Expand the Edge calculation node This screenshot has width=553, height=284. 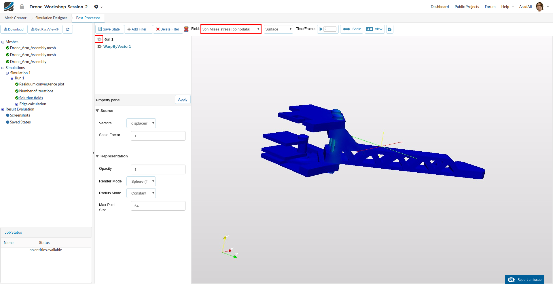pyautogui.click(x=17, y=104)
